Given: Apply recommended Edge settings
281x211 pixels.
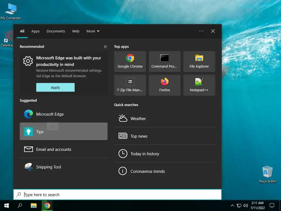Looking at the screenshot, I should tap(55, 87).
